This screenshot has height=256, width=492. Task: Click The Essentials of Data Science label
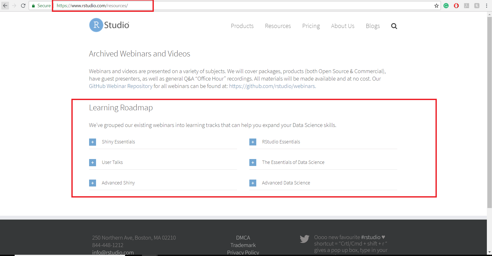(x=293, y=162)
